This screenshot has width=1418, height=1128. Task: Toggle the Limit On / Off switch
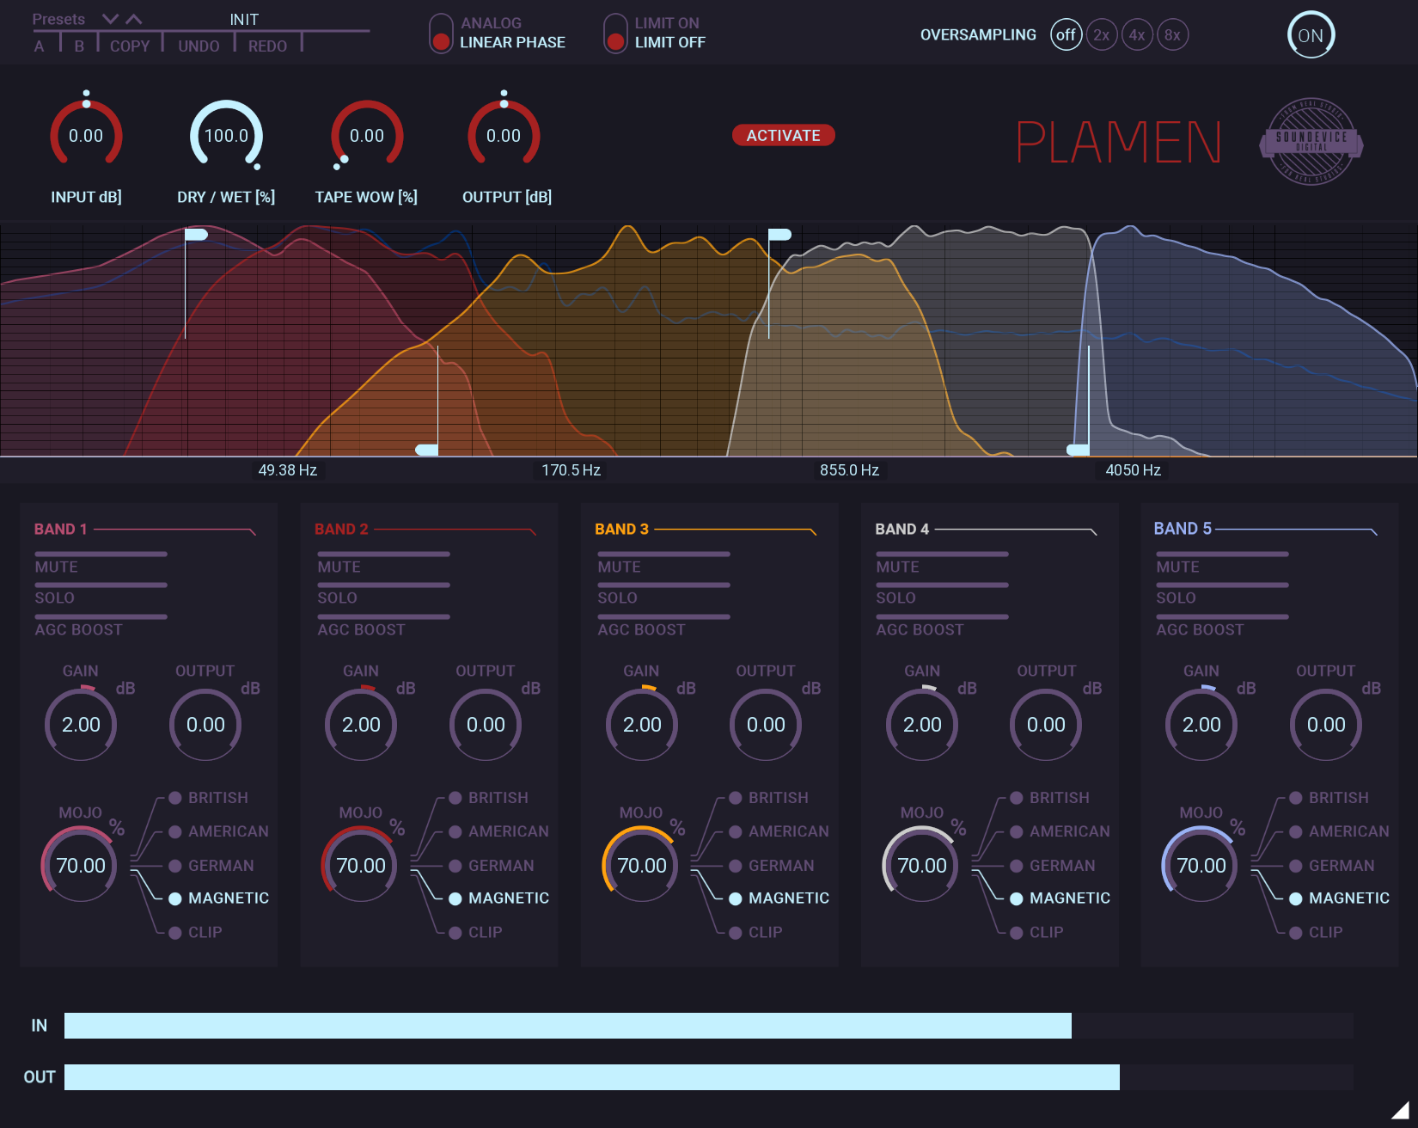tap(615, 34)
